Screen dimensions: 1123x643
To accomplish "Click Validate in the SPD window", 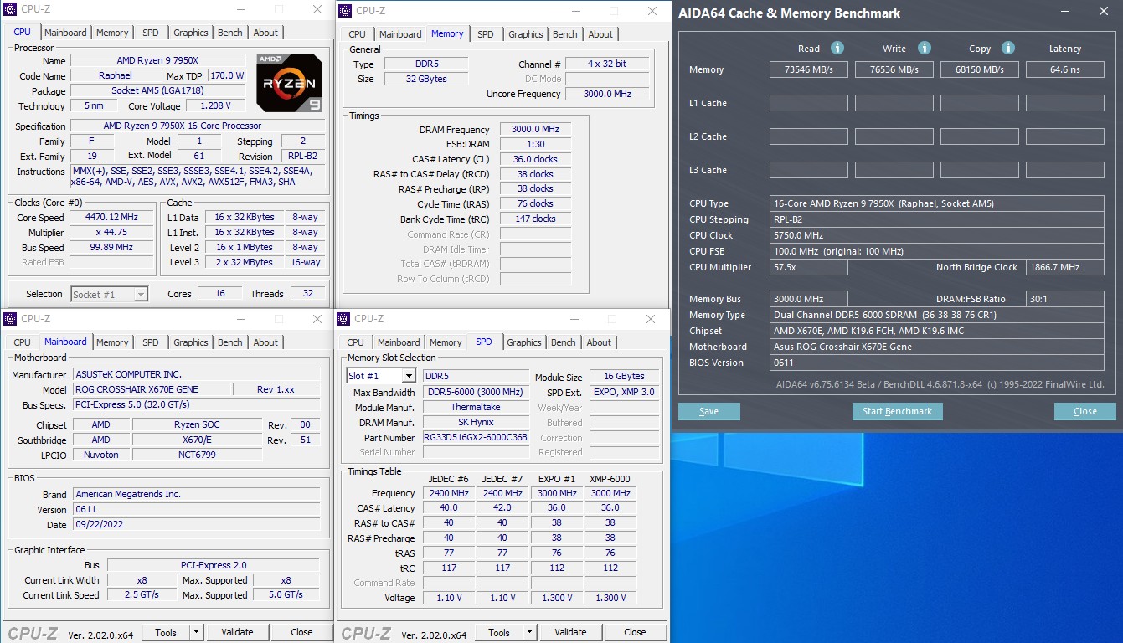I will pos(570,632).
